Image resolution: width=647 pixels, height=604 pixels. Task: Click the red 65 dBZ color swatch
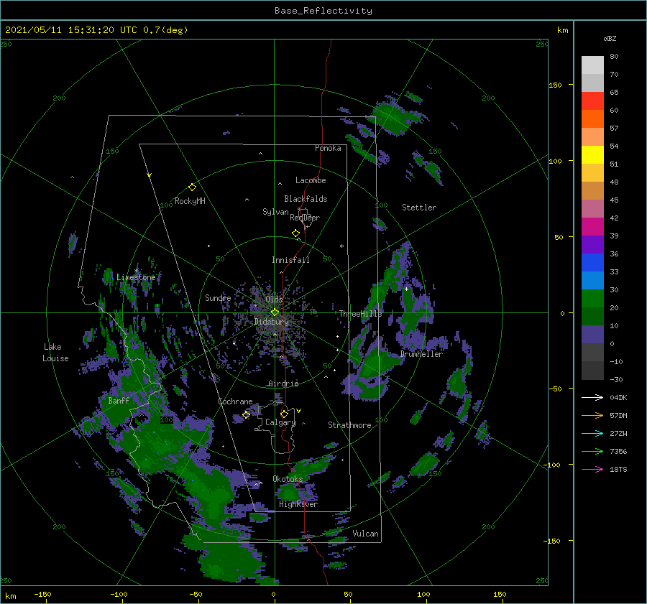pos(592,101)
